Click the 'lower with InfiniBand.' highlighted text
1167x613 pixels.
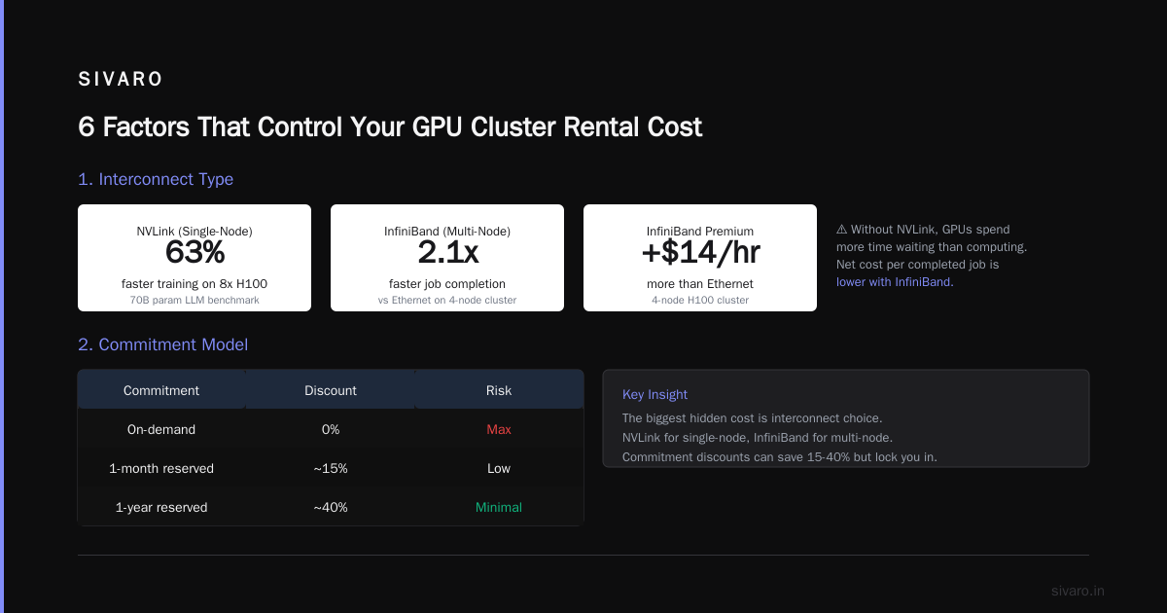(x=895, y=282)
